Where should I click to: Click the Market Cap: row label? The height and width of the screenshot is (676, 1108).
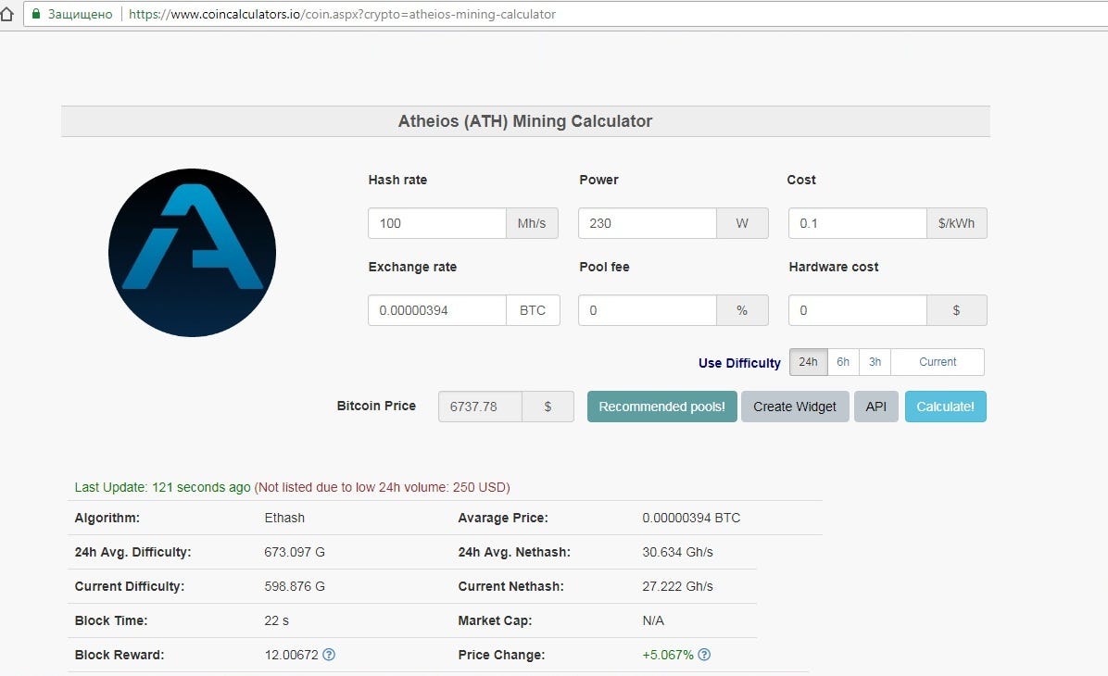(495, 621)
